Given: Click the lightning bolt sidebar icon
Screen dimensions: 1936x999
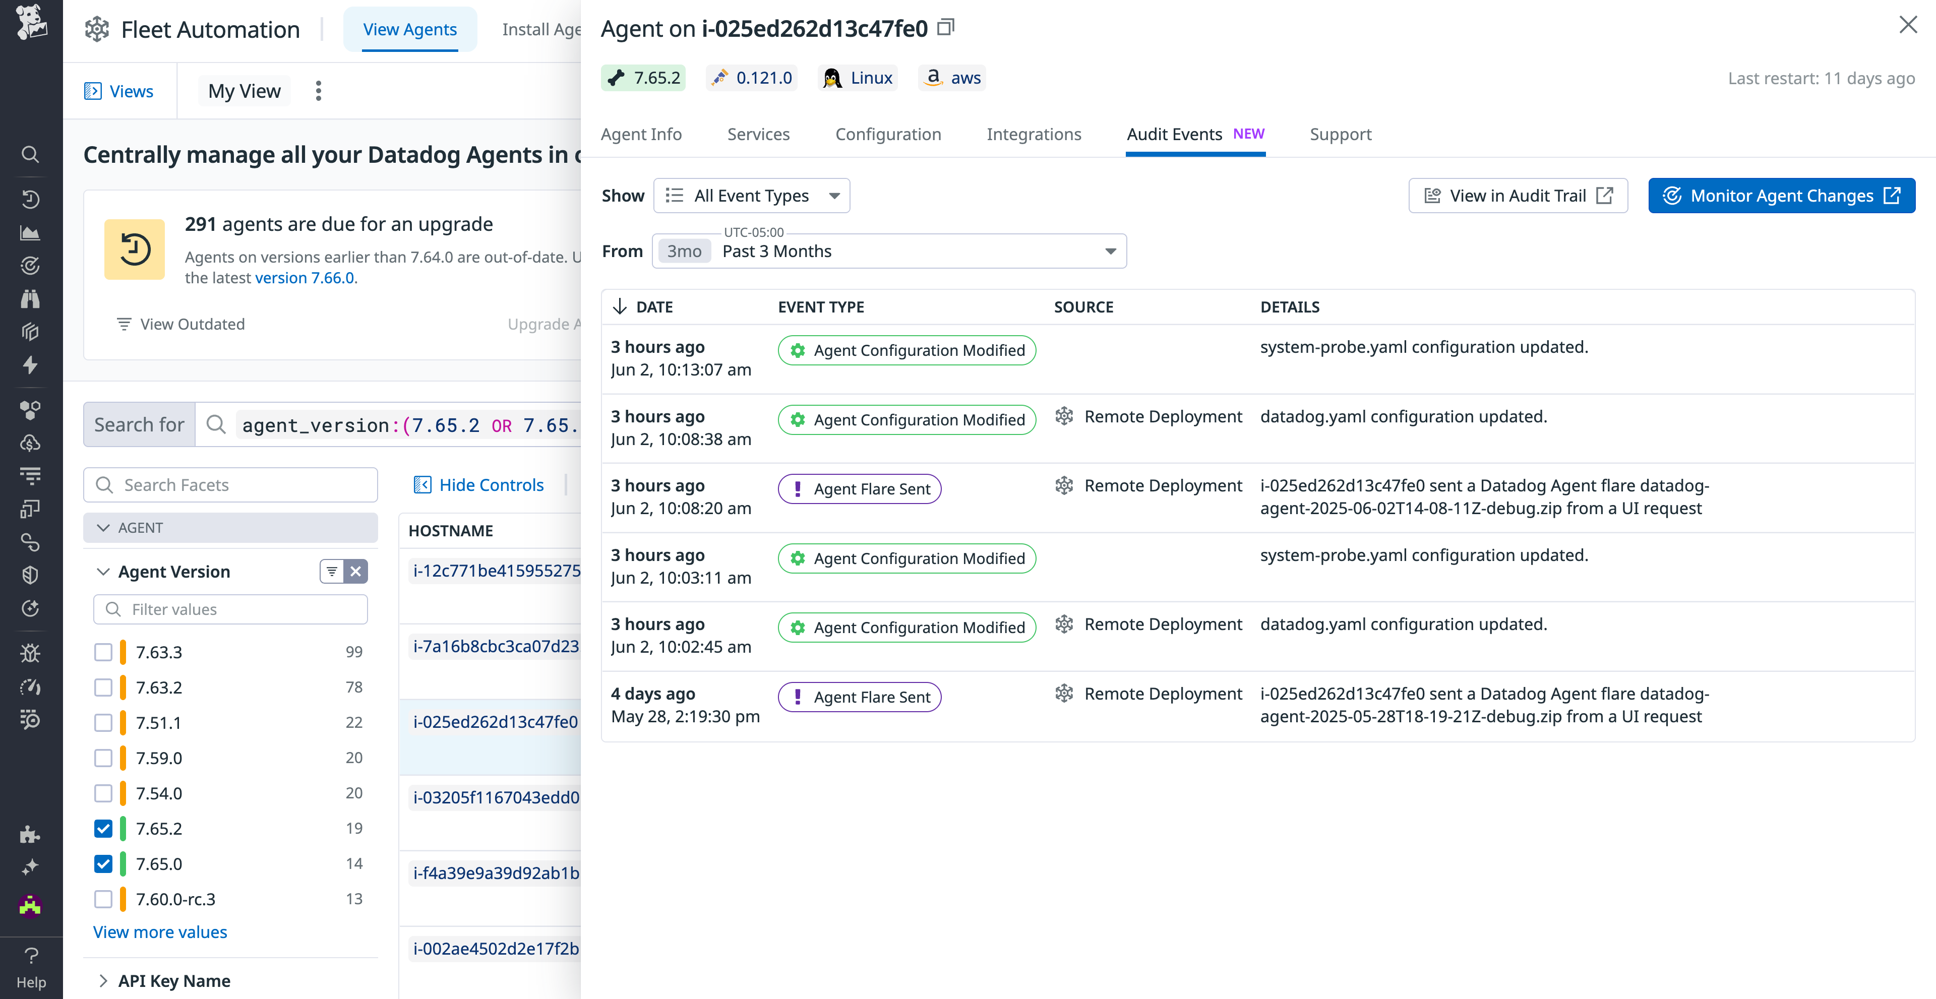Looking at the screenshot, I should [x=30, y=366].
